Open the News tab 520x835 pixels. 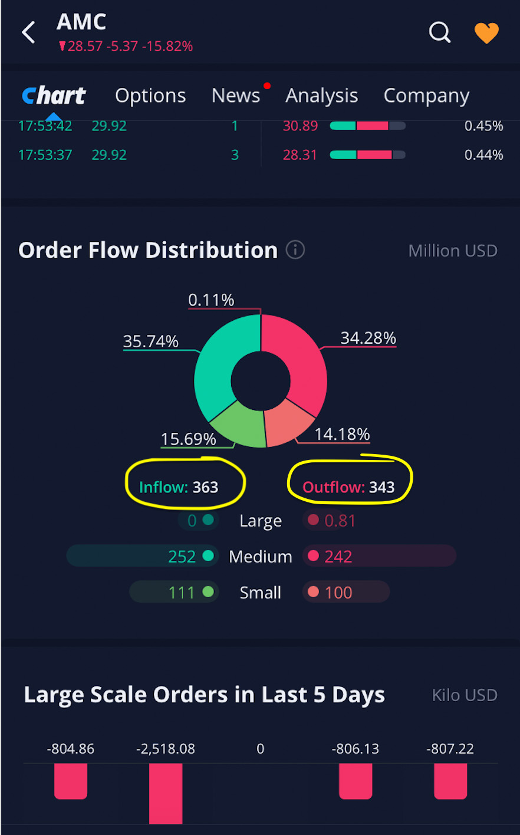236,96
